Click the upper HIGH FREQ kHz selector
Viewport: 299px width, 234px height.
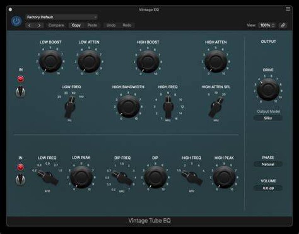click(168, 107)
